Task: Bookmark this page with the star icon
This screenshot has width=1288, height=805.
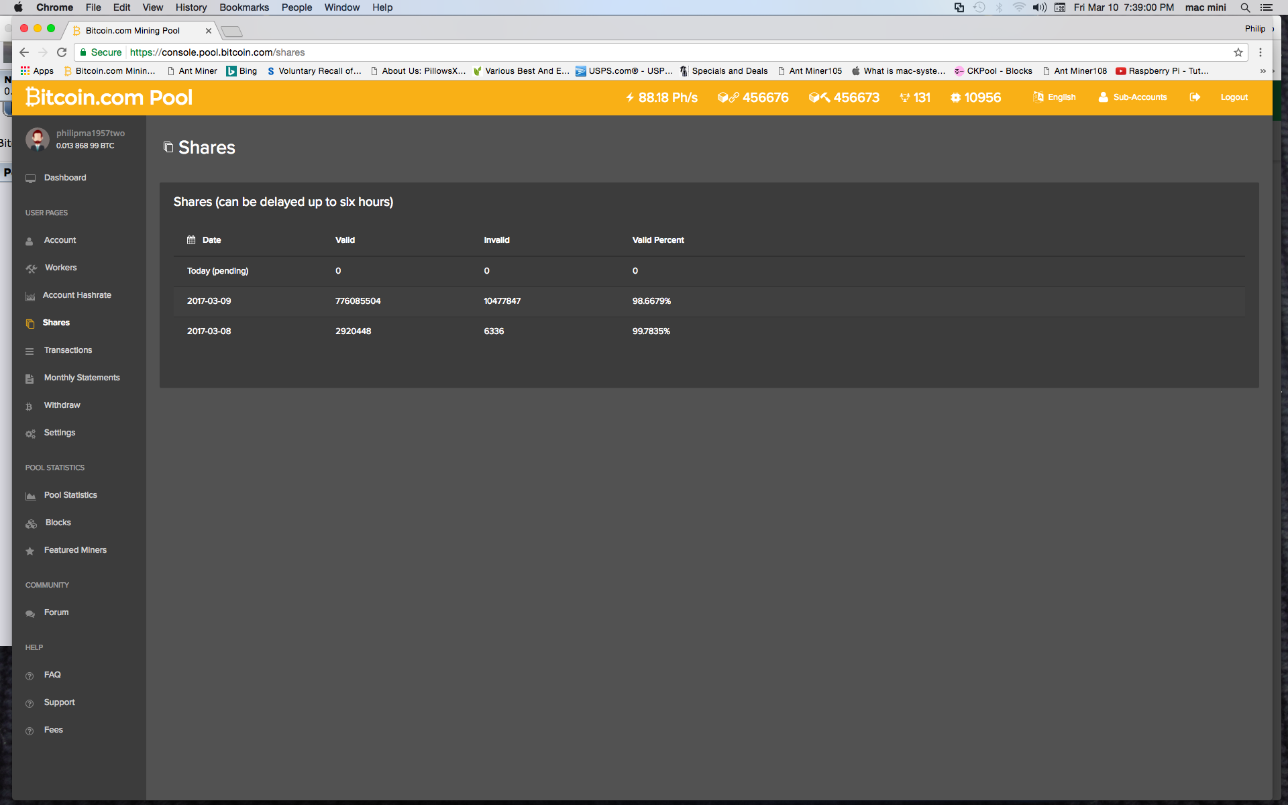Action: 1238,52
